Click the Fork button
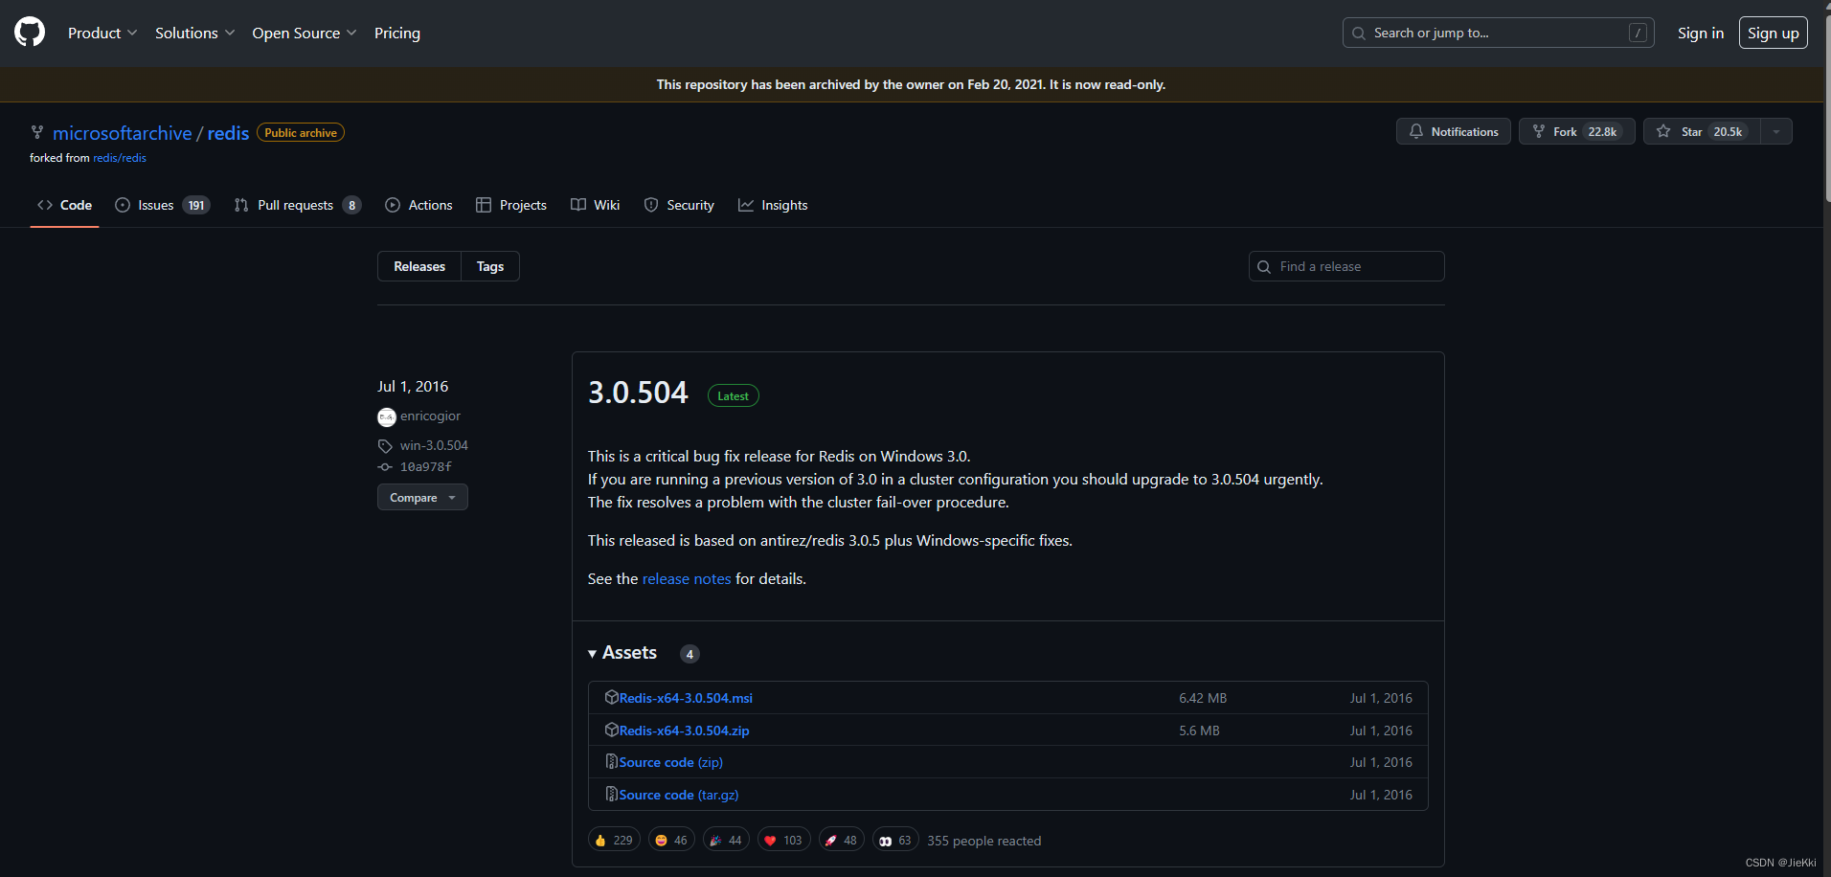The height and width of the screenshot is (877, 1831). [x=1576, y=131]
